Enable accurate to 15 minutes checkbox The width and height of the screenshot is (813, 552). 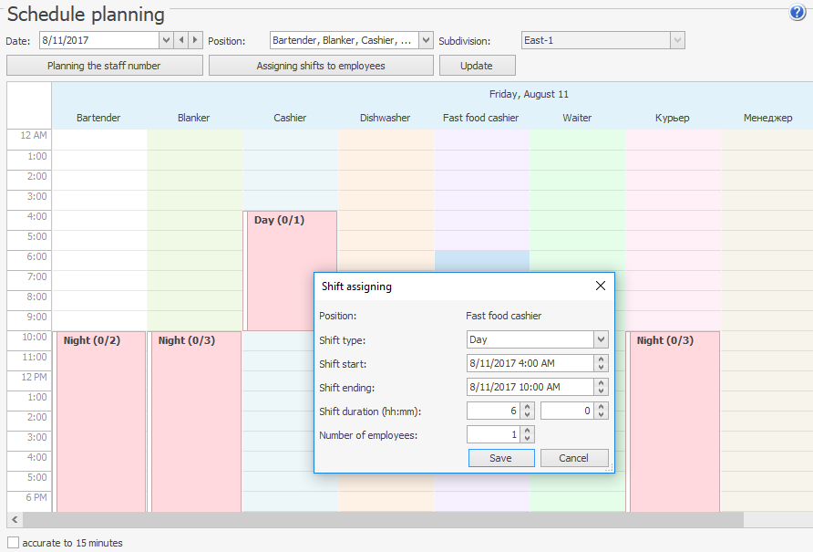(13, 543)
